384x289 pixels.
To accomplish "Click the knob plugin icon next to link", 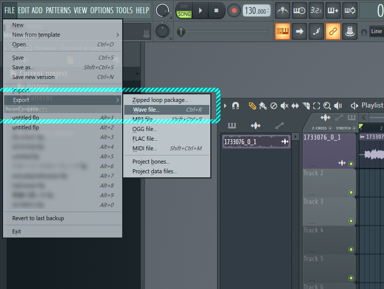I will pyautogui.click(x=350, y=31).
